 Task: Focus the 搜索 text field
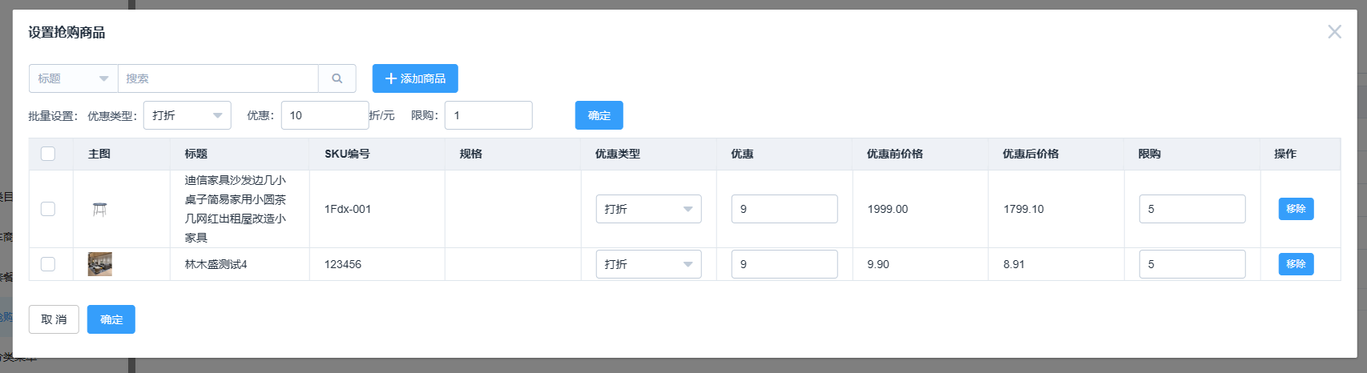(218, 78)
